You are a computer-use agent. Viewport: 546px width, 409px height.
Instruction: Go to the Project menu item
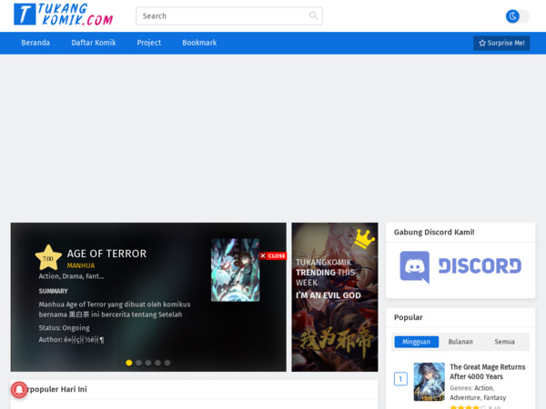[x=148, y=43]
